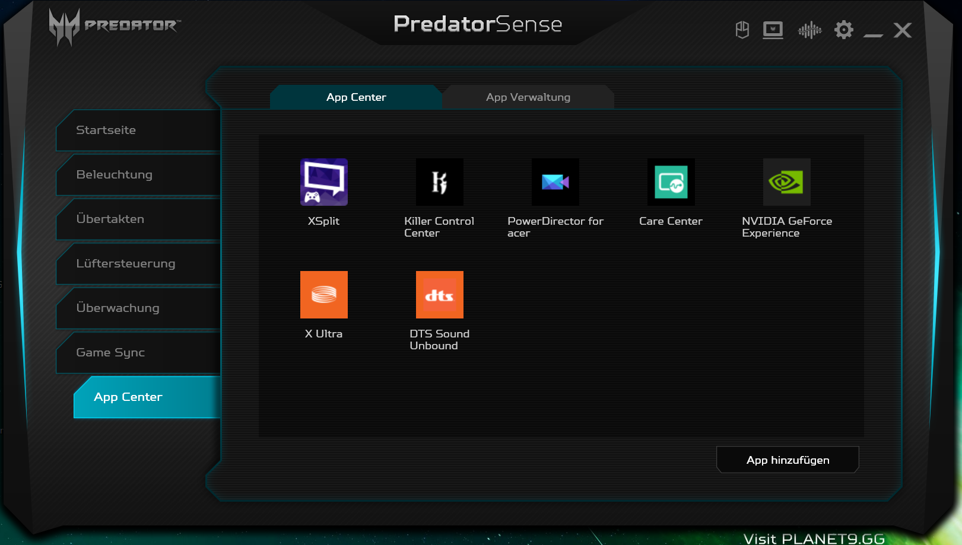The height and width of the screenshot is (545, 962).
Task: Close the PredatorSense window
Action: pos(903,30)
